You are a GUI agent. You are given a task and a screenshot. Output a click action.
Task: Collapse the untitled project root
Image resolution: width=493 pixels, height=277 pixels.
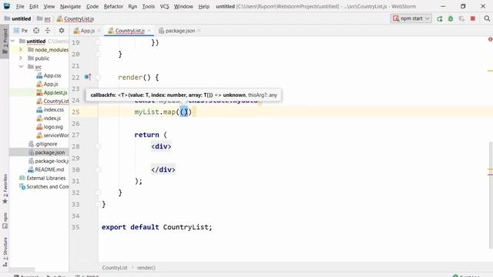coord(13,41)
